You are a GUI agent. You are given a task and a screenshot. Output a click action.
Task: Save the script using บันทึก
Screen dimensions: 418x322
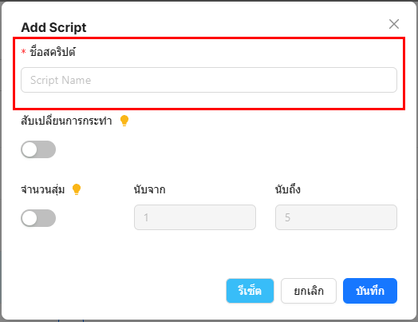[370, 291]
